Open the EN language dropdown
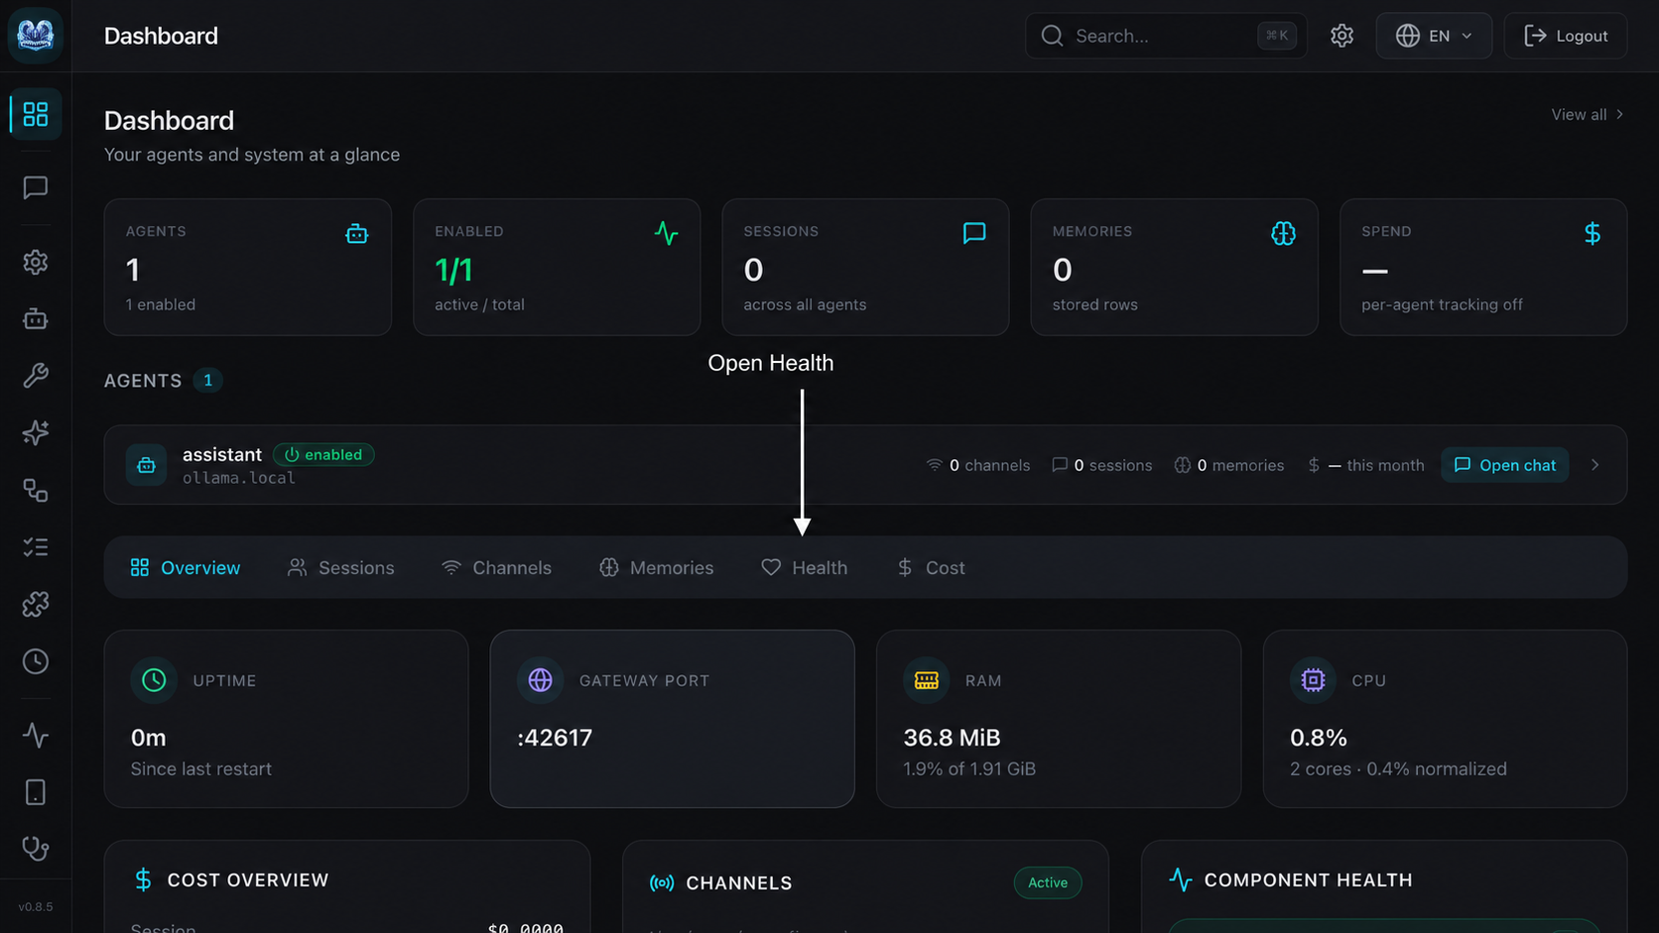This screenshot has height=933, width=1659. (1434, 36)
